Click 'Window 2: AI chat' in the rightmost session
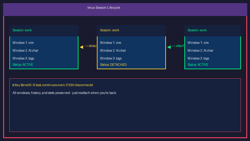 200,50
